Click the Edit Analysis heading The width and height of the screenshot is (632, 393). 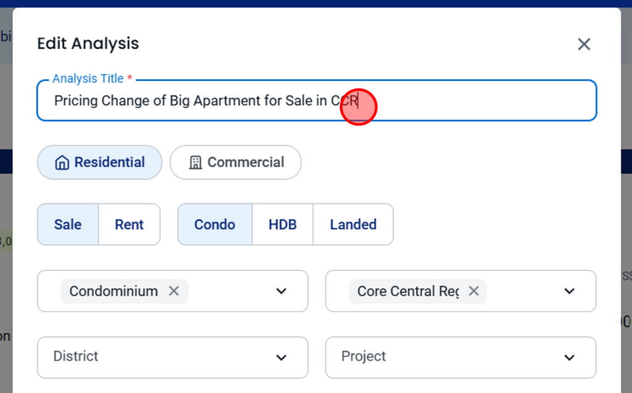click(x=88, y=44)
